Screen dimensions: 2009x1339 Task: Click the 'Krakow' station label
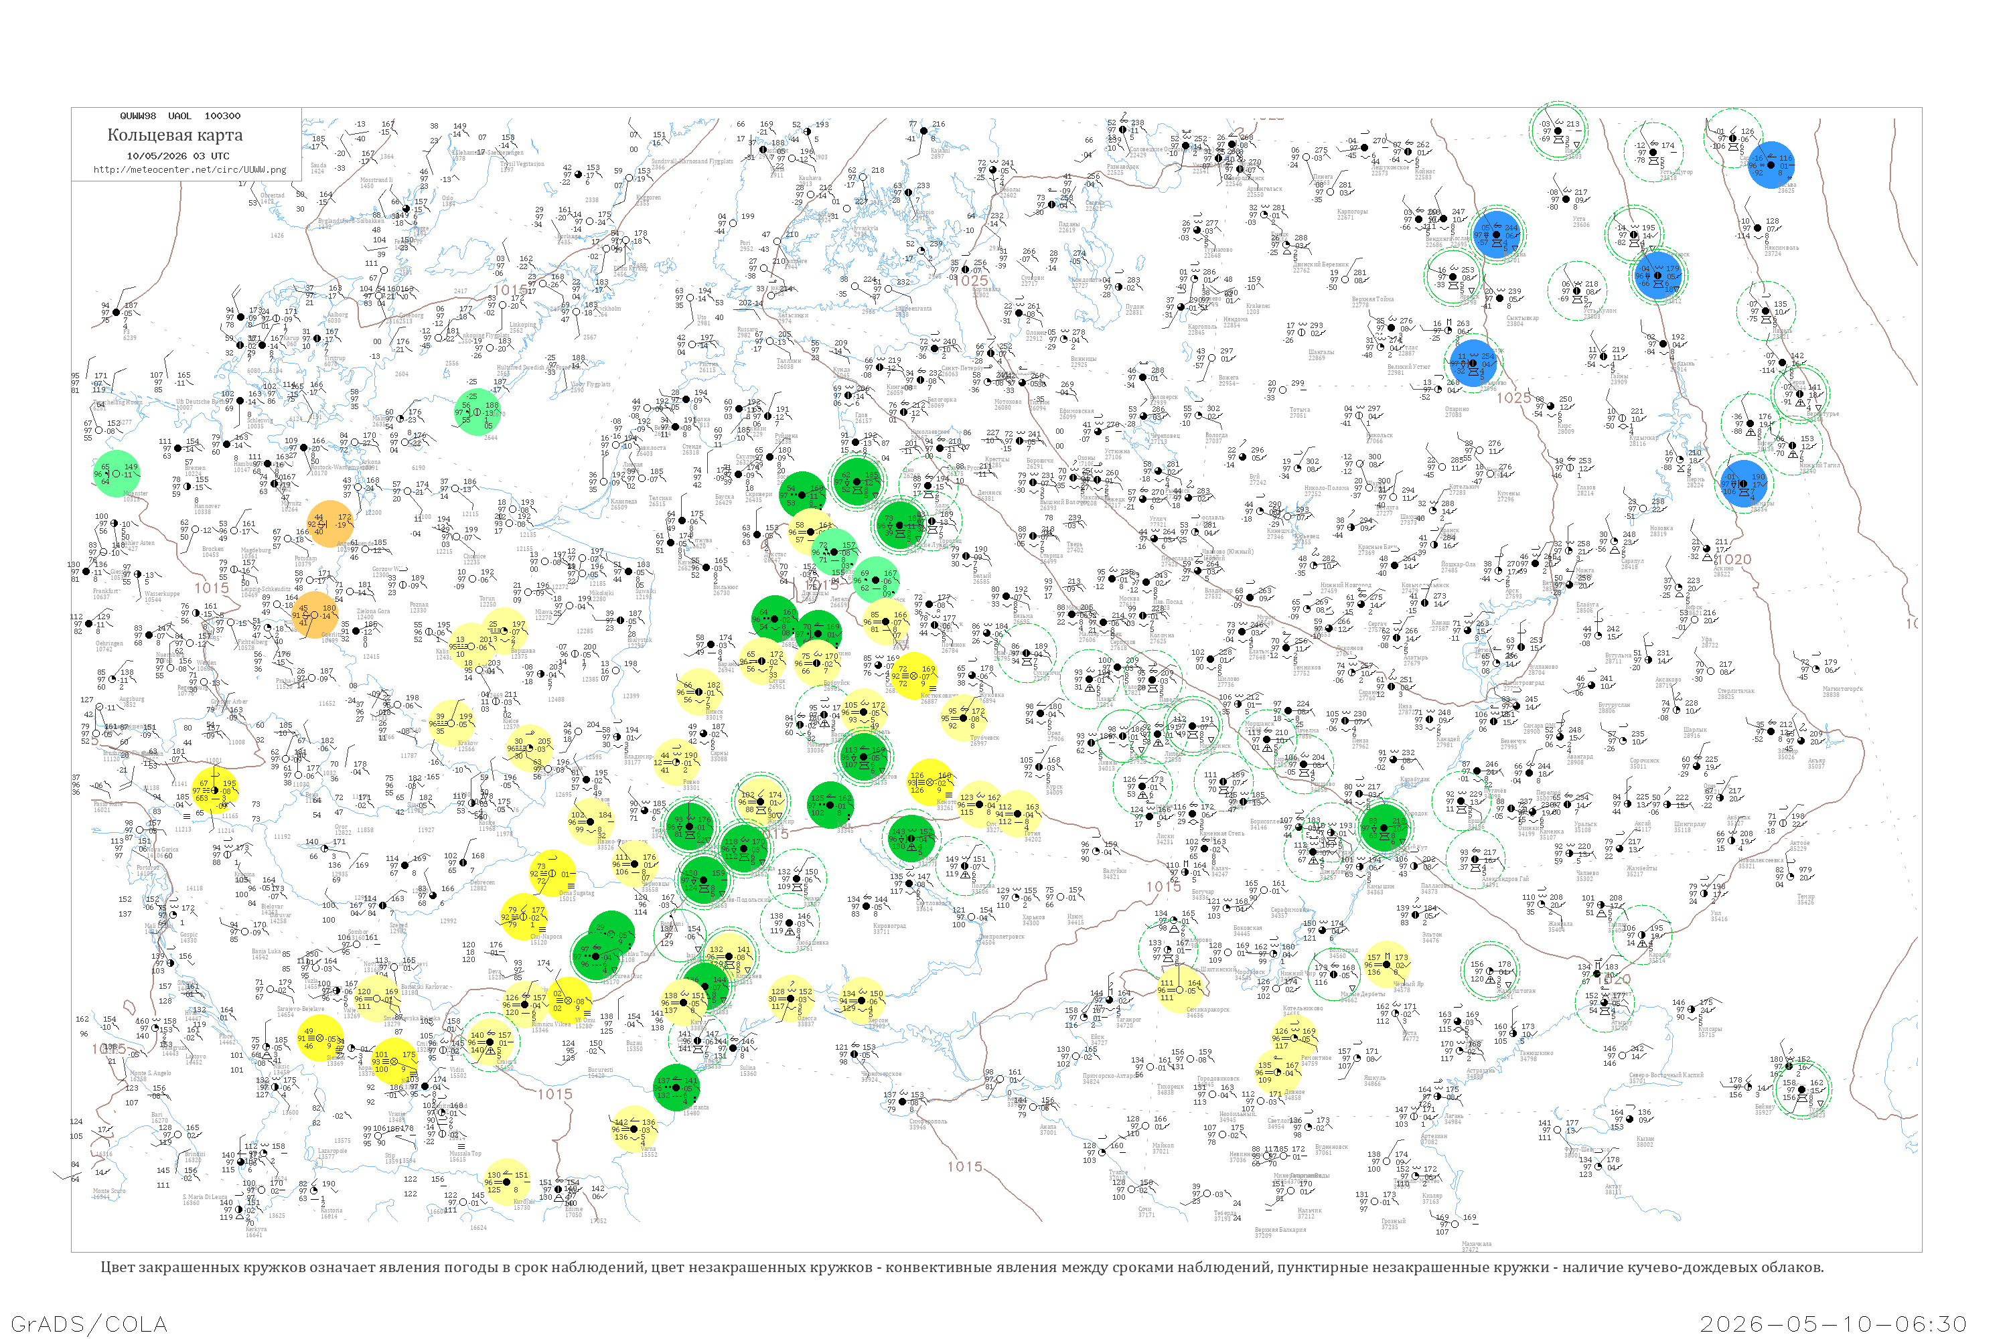[468, 743]
